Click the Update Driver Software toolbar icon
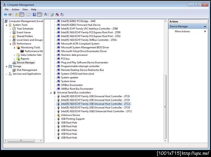 (x=52, y=14)
